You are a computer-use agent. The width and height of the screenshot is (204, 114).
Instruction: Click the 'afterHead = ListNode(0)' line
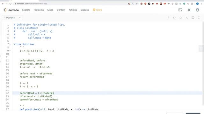[36, 96]
